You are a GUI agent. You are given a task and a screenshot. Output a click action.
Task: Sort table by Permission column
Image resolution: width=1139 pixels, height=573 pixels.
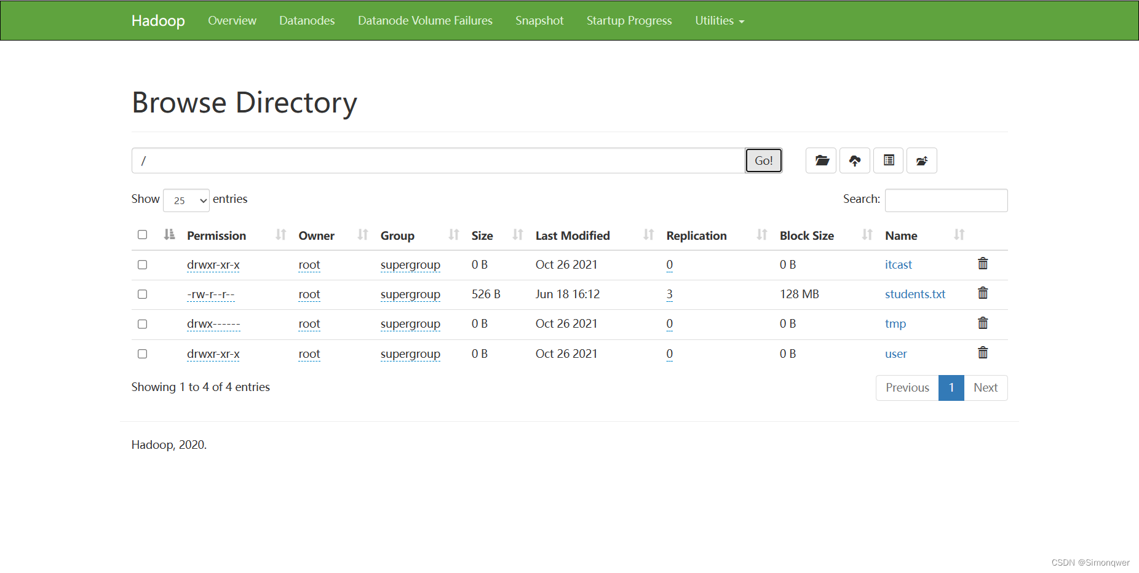coord(281,234)
